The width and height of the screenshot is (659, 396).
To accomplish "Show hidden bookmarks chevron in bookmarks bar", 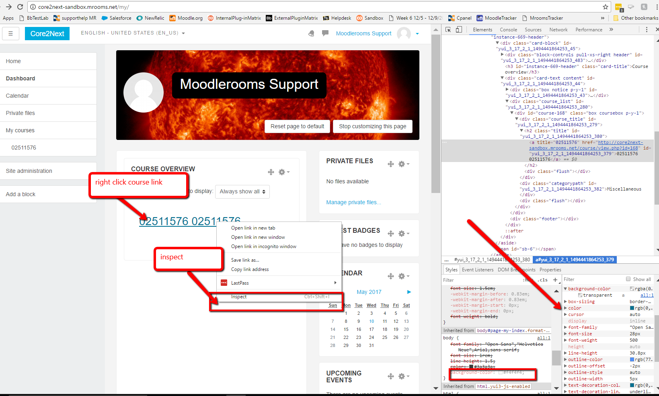I will tap(602, 18).
